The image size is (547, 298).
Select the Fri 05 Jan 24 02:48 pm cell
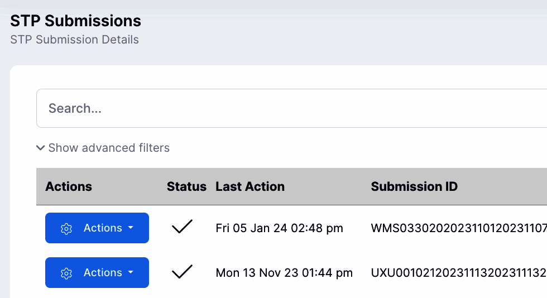tap(279, 228)
